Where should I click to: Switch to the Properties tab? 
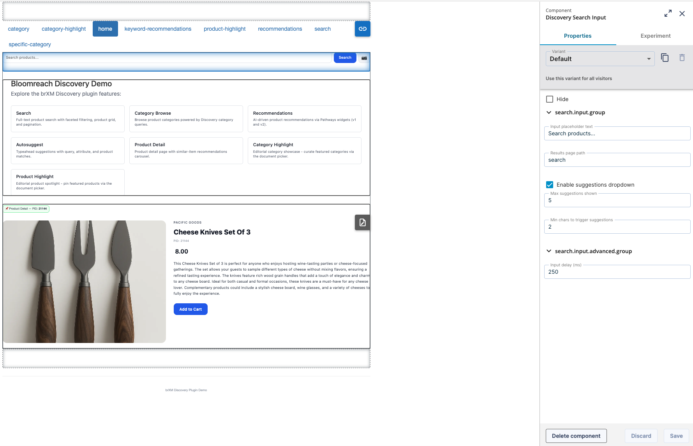[x=578, y=36]
